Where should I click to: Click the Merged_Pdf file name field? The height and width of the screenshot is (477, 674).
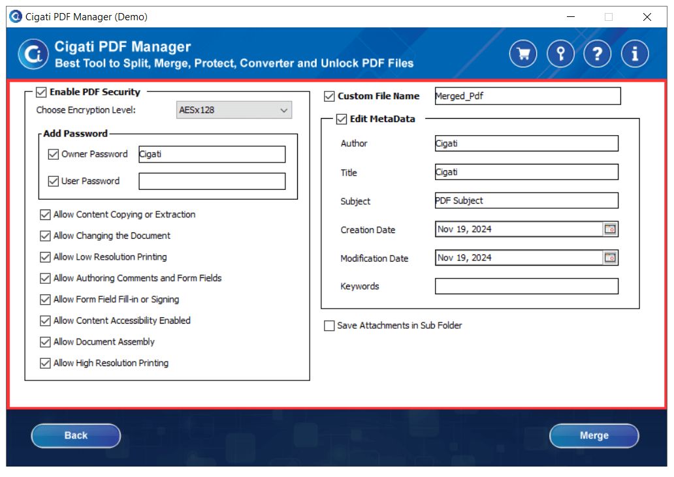pos(528,96)
